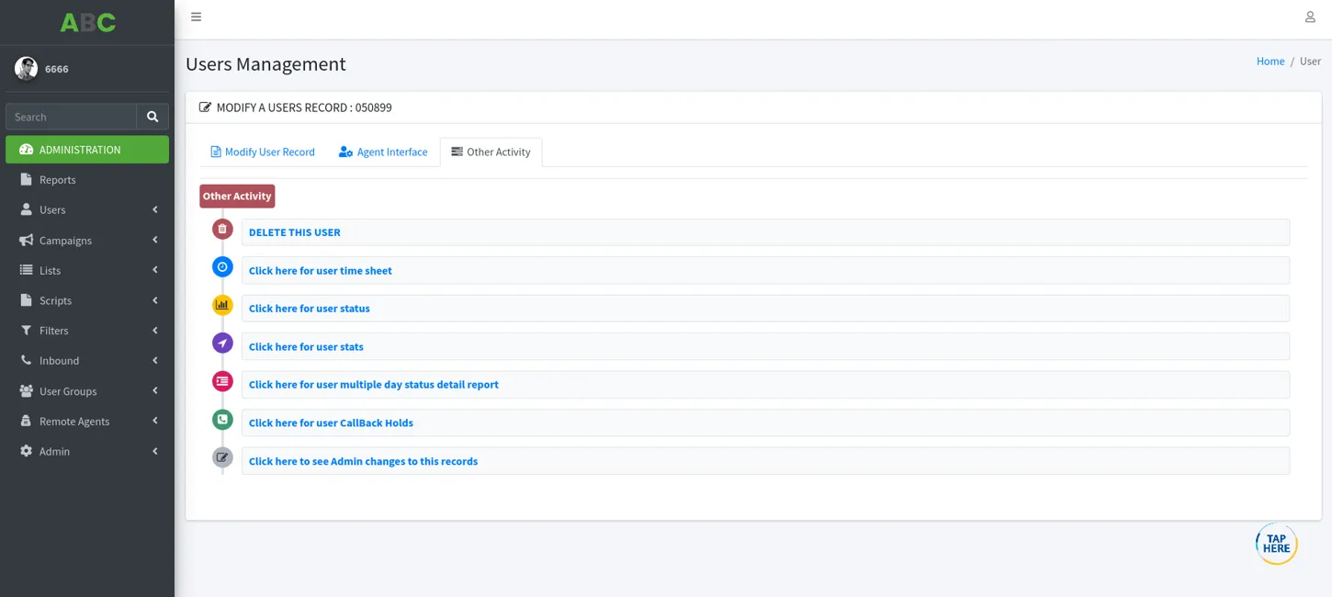
Task: Switch to the Modify User Record tab
Action: click(x=263, y=152)
